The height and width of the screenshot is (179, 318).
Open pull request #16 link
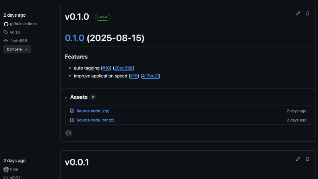[x=106, y=68]
